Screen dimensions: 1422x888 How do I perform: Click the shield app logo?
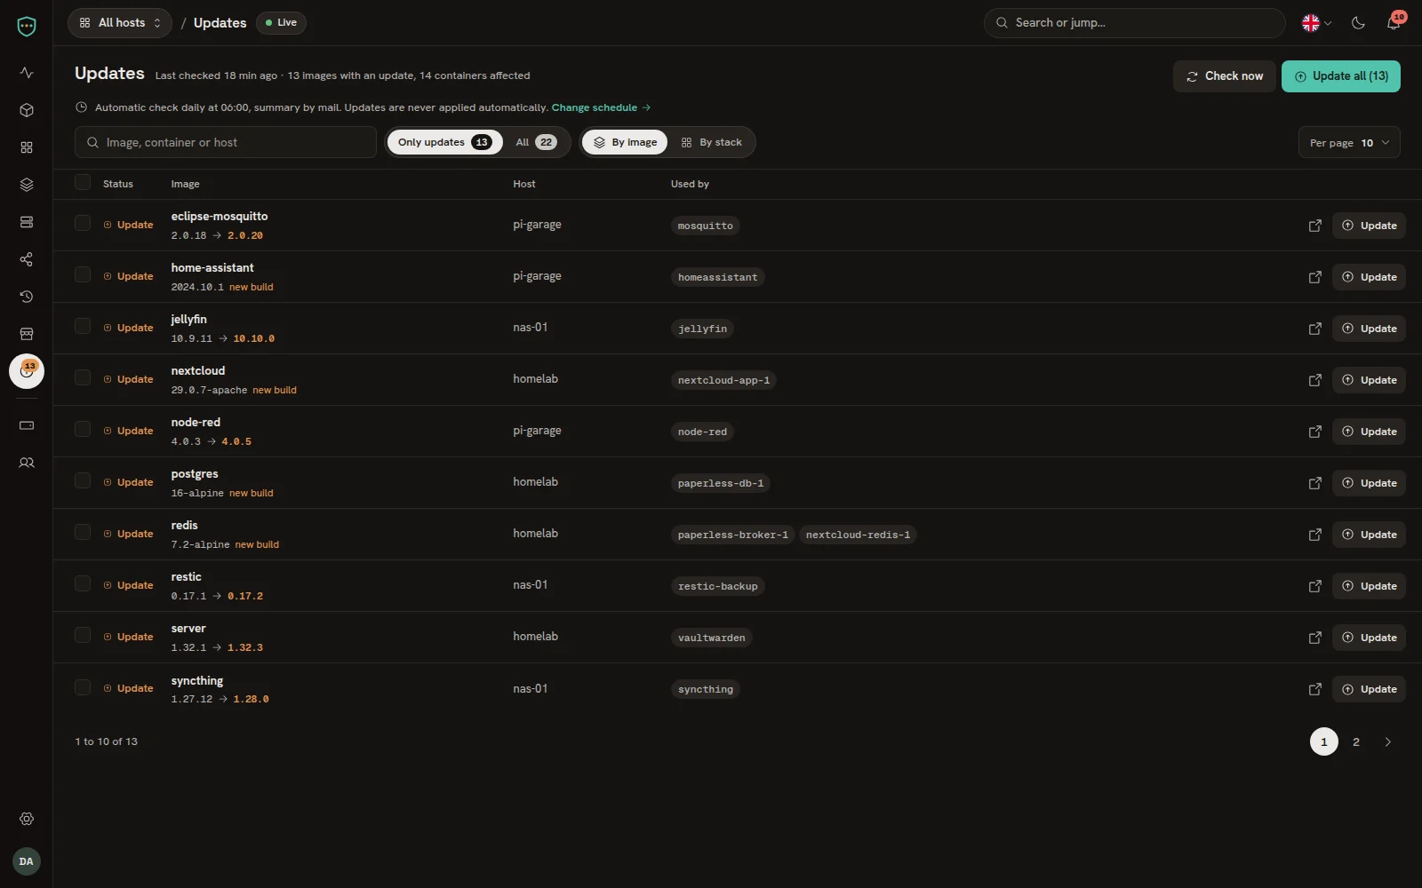point(27,27)
